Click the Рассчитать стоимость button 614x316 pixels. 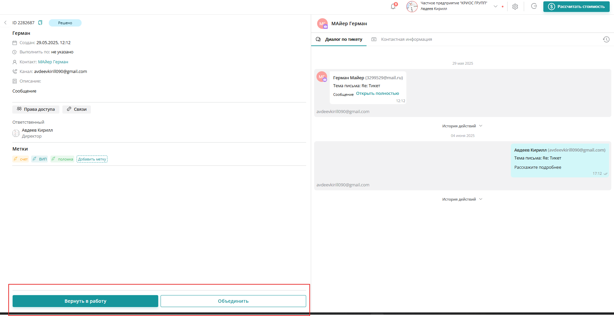click(576, 7)
